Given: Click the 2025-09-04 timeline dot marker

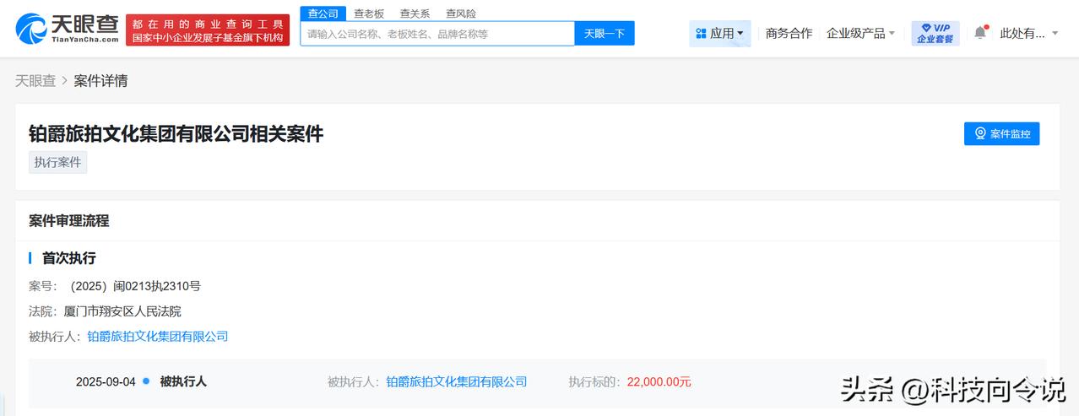Looking at the screenshot, I should click(x=146, y=381).
